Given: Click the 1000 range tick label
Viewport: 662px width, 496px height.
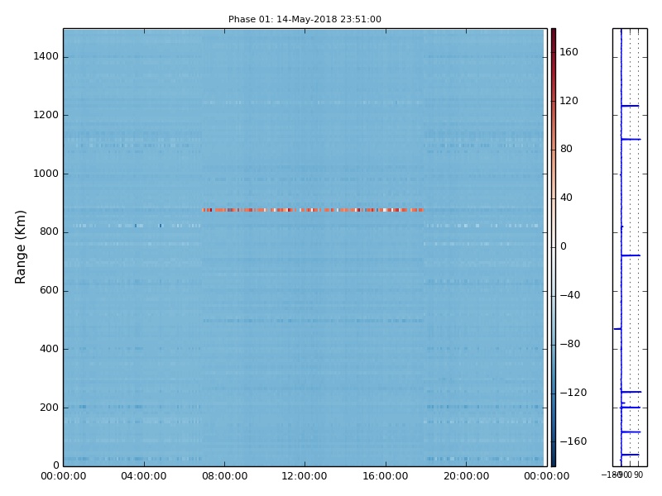Looking at the screenshot, I should pyautogui.click(x=46, y=174).
